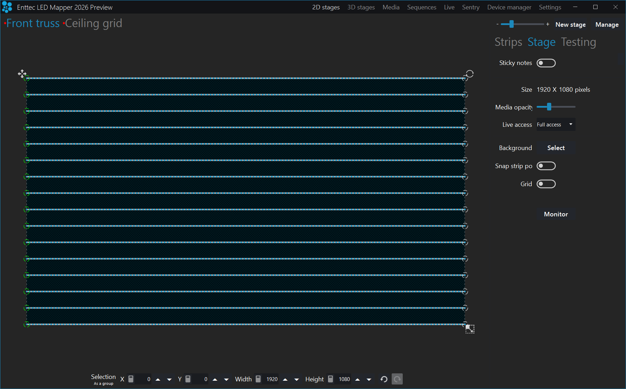Increase Width with up arrow
The image size is (626, 389).
point(285,379)
